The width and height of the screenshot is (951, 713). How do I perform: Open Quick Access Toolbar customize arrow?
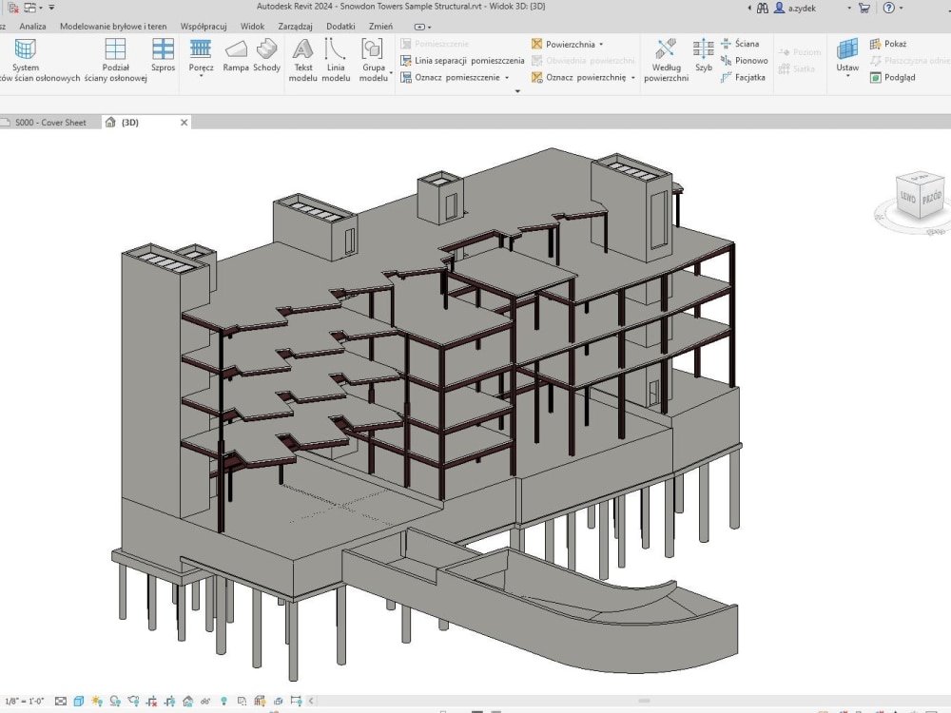[x=51, y=8]
